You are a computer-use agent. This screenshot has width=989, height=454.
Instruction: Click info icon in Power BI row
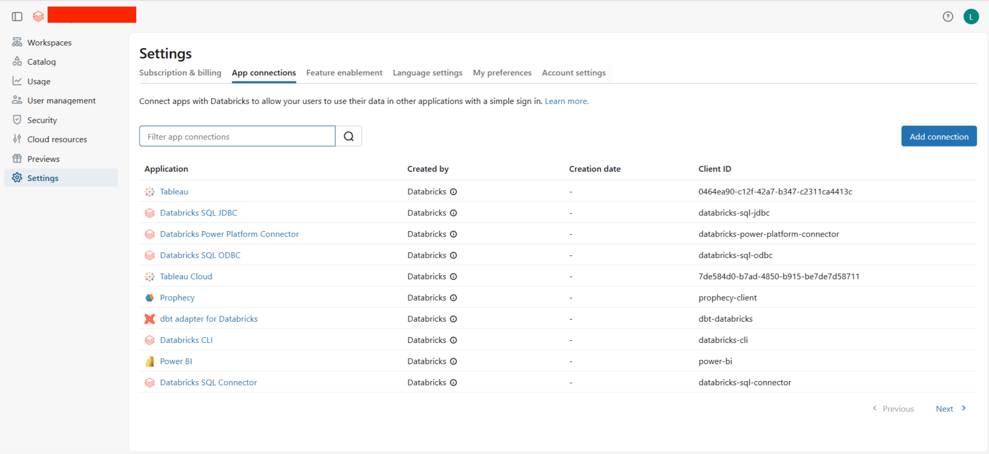click(453, 361)
